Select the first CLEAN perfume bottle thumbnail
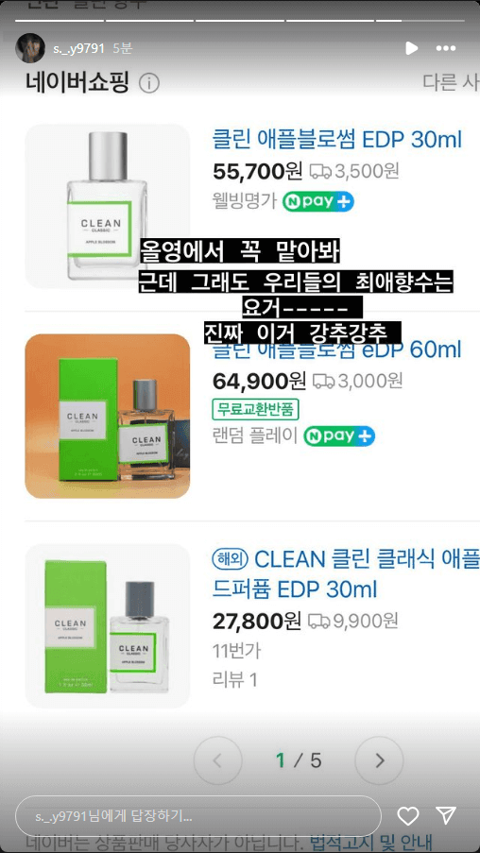 [108, 206]
